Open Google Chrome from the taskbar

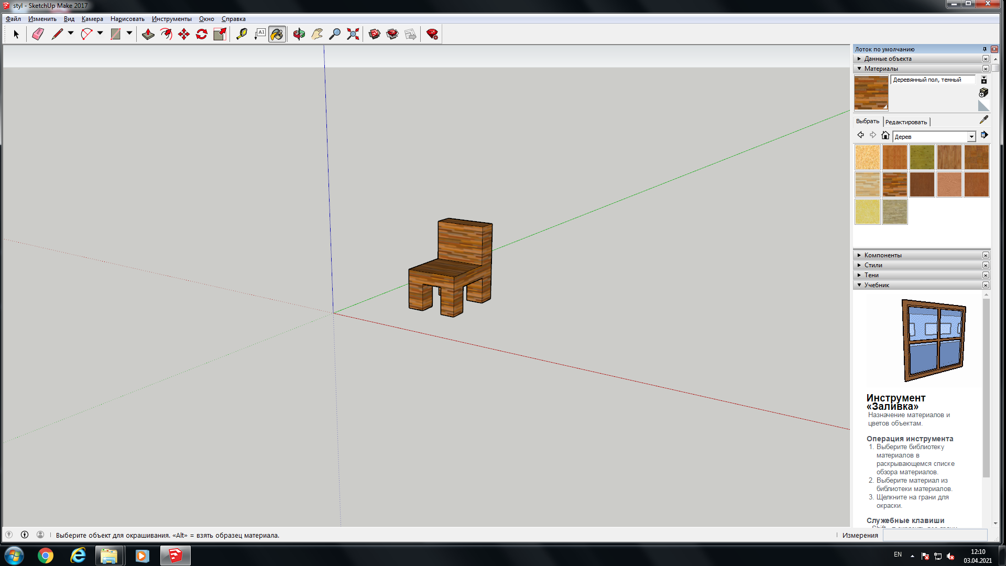pos(46,556)
